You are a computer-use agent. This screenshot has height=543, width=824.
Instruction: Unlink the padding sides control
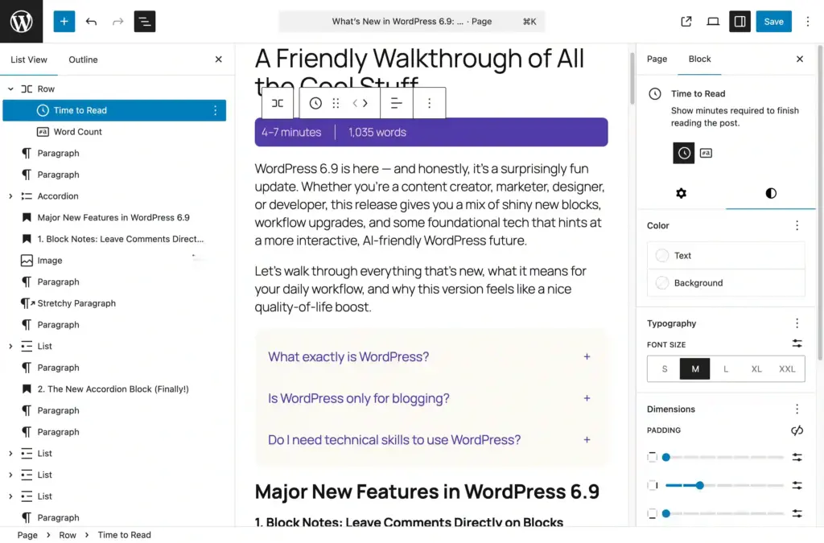coord(797,430)
